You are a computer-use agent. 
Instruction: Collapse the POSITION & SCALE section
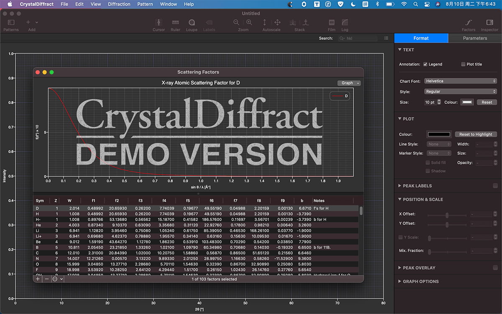(400, 199)
